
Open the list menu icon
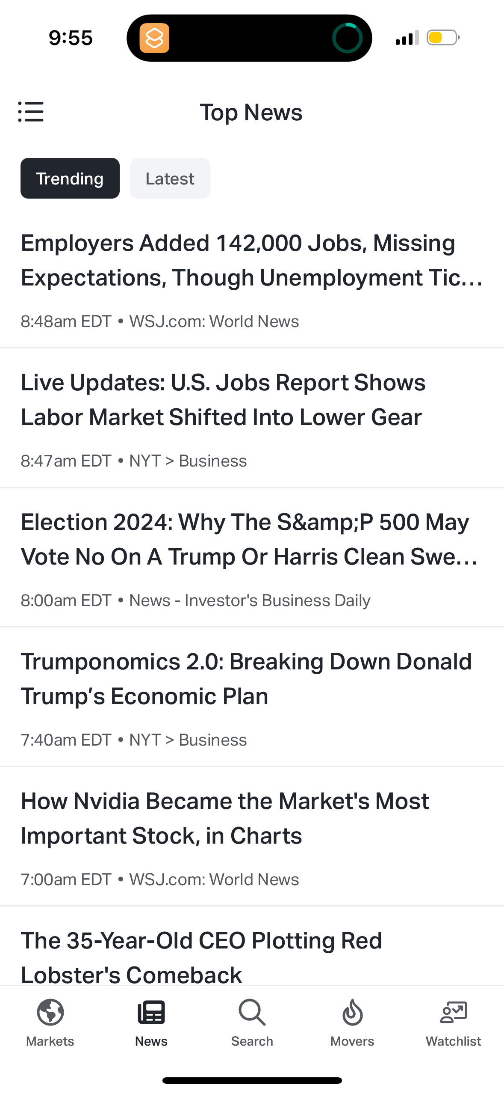(31, 112)
